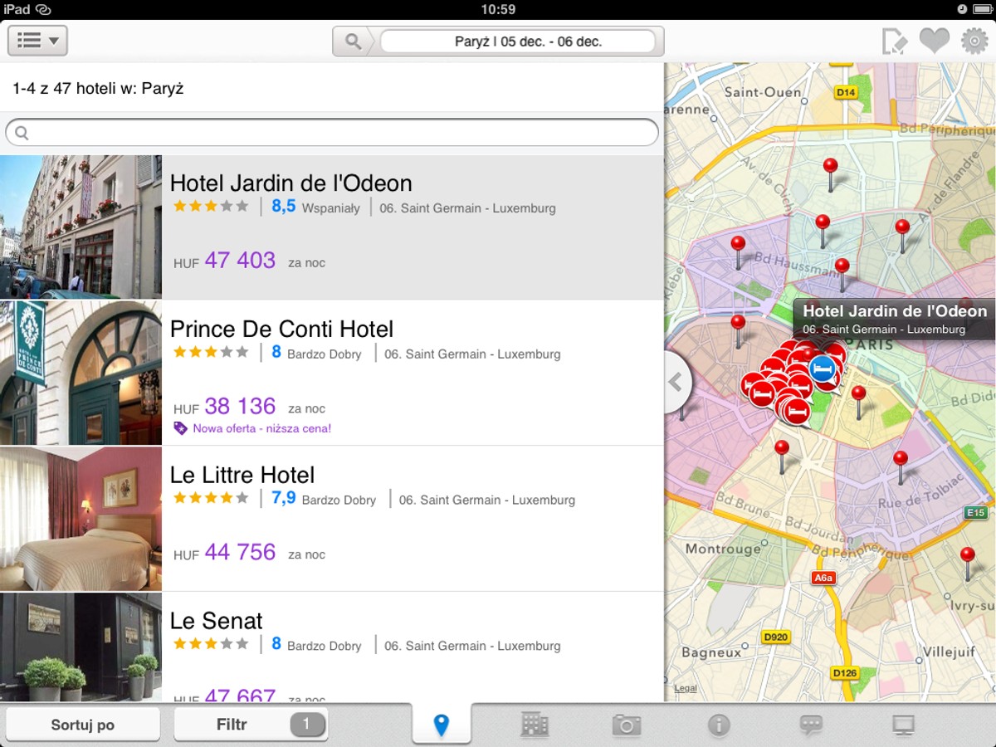
Task: Click the magnifier icon beside Paryż dates
Action: coord(354,41)
